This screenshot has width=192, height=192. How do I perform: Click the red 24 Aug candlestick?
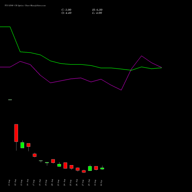pos(65,166)
